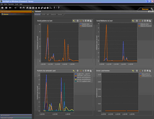The image size is (154, 119).
Task: Click magnifier zoom icon on Errors and Retries chart
Action: [x=133, y=71]
